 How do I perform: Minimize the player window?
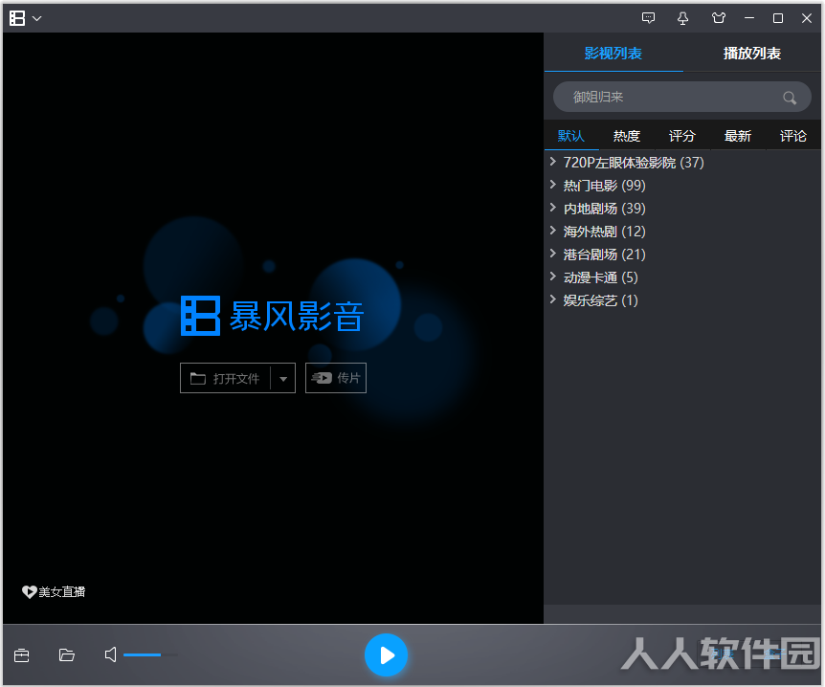click(749, 18)
